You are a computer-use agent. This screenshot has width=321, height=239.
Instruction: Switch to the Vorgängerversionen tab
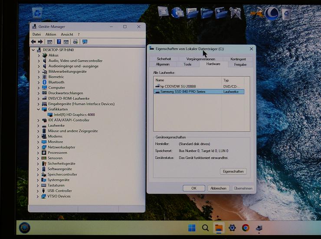200,59
